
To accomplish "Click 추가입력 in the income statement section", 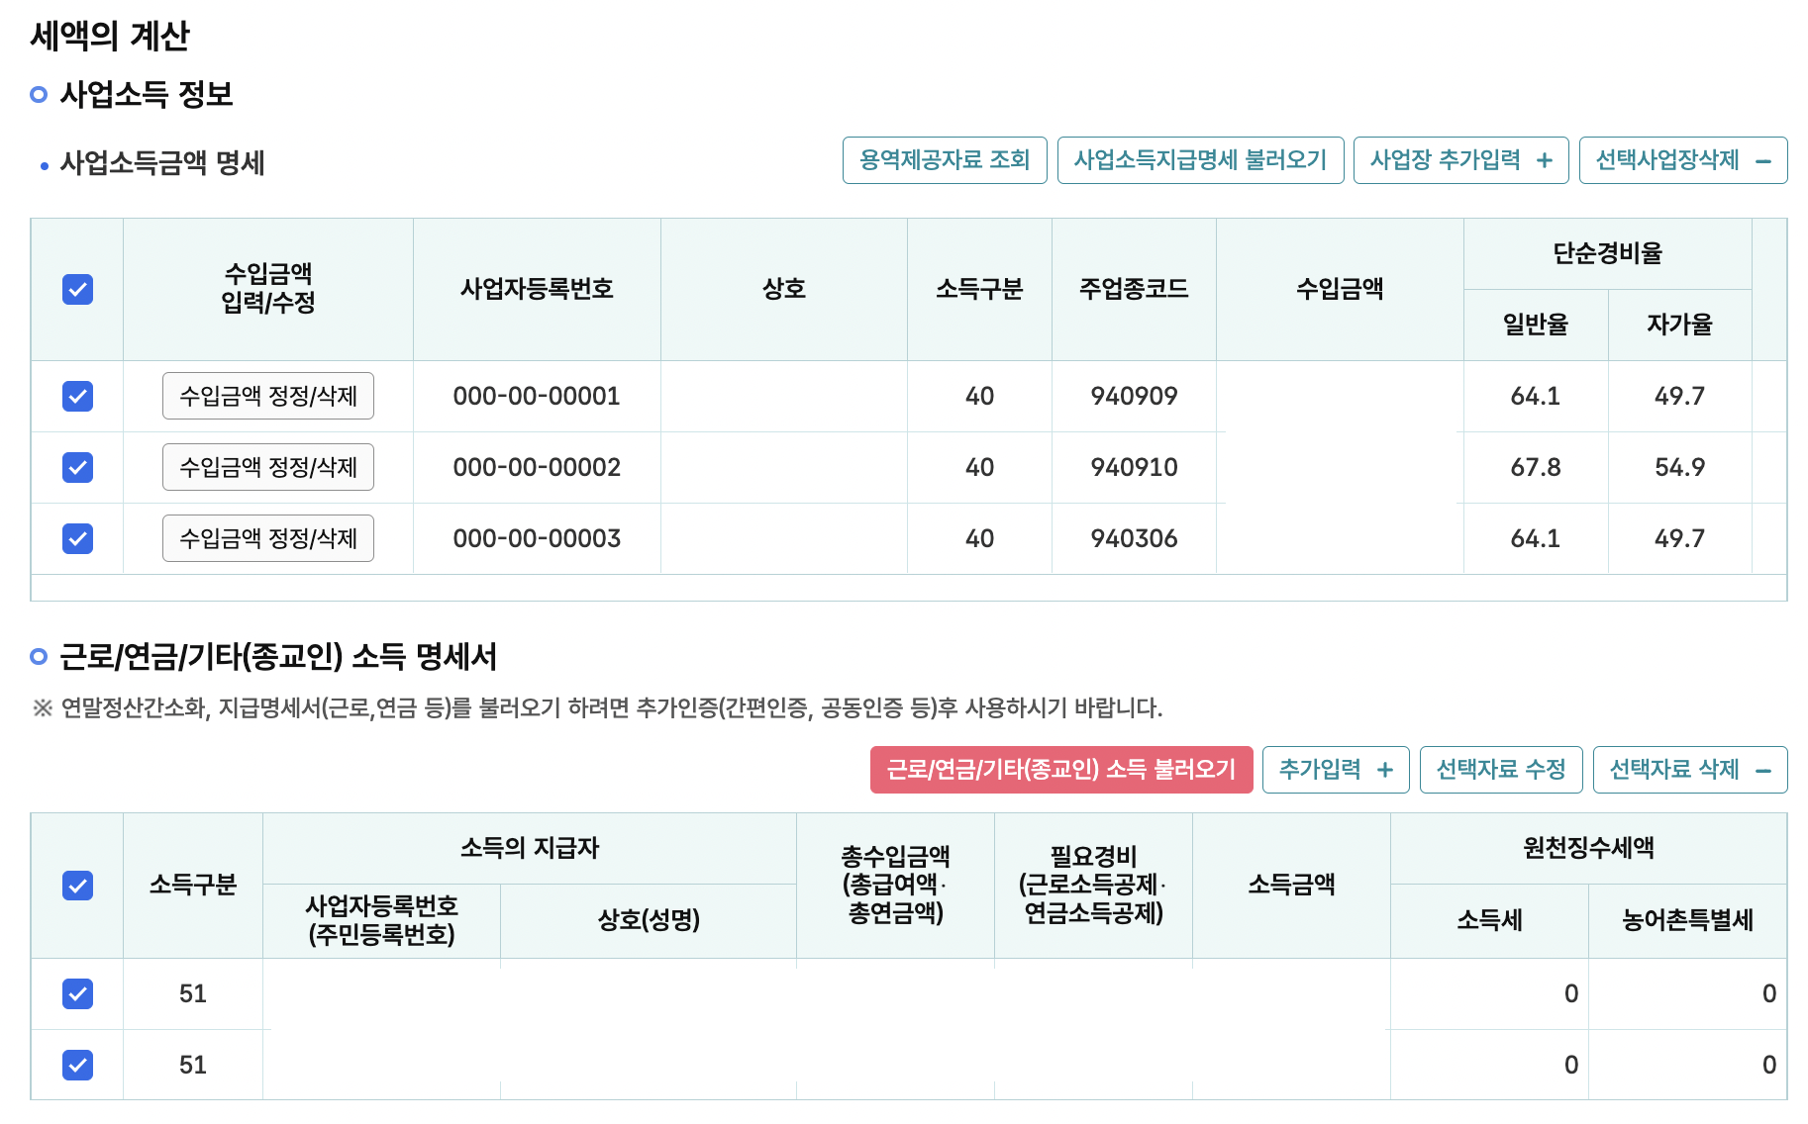I will pos(1335,769).
